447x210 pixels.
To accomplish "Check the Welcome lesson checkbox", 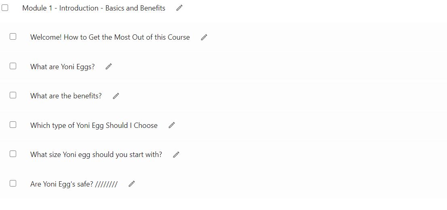I will (x=13, y=36).
